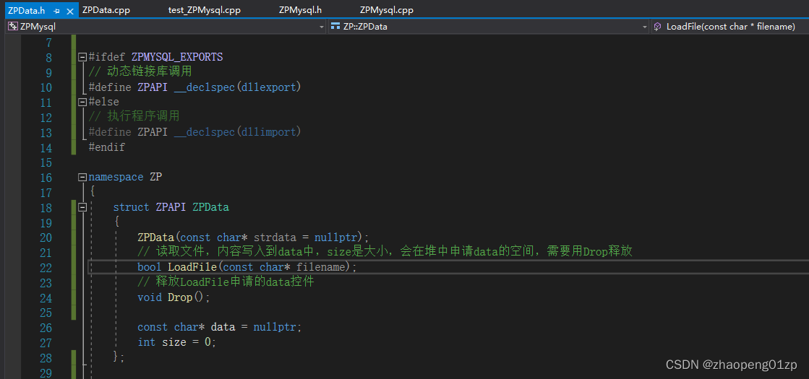Click the __declspec keyword on line 10
This screenshot has height=379, width=809.
205,87
